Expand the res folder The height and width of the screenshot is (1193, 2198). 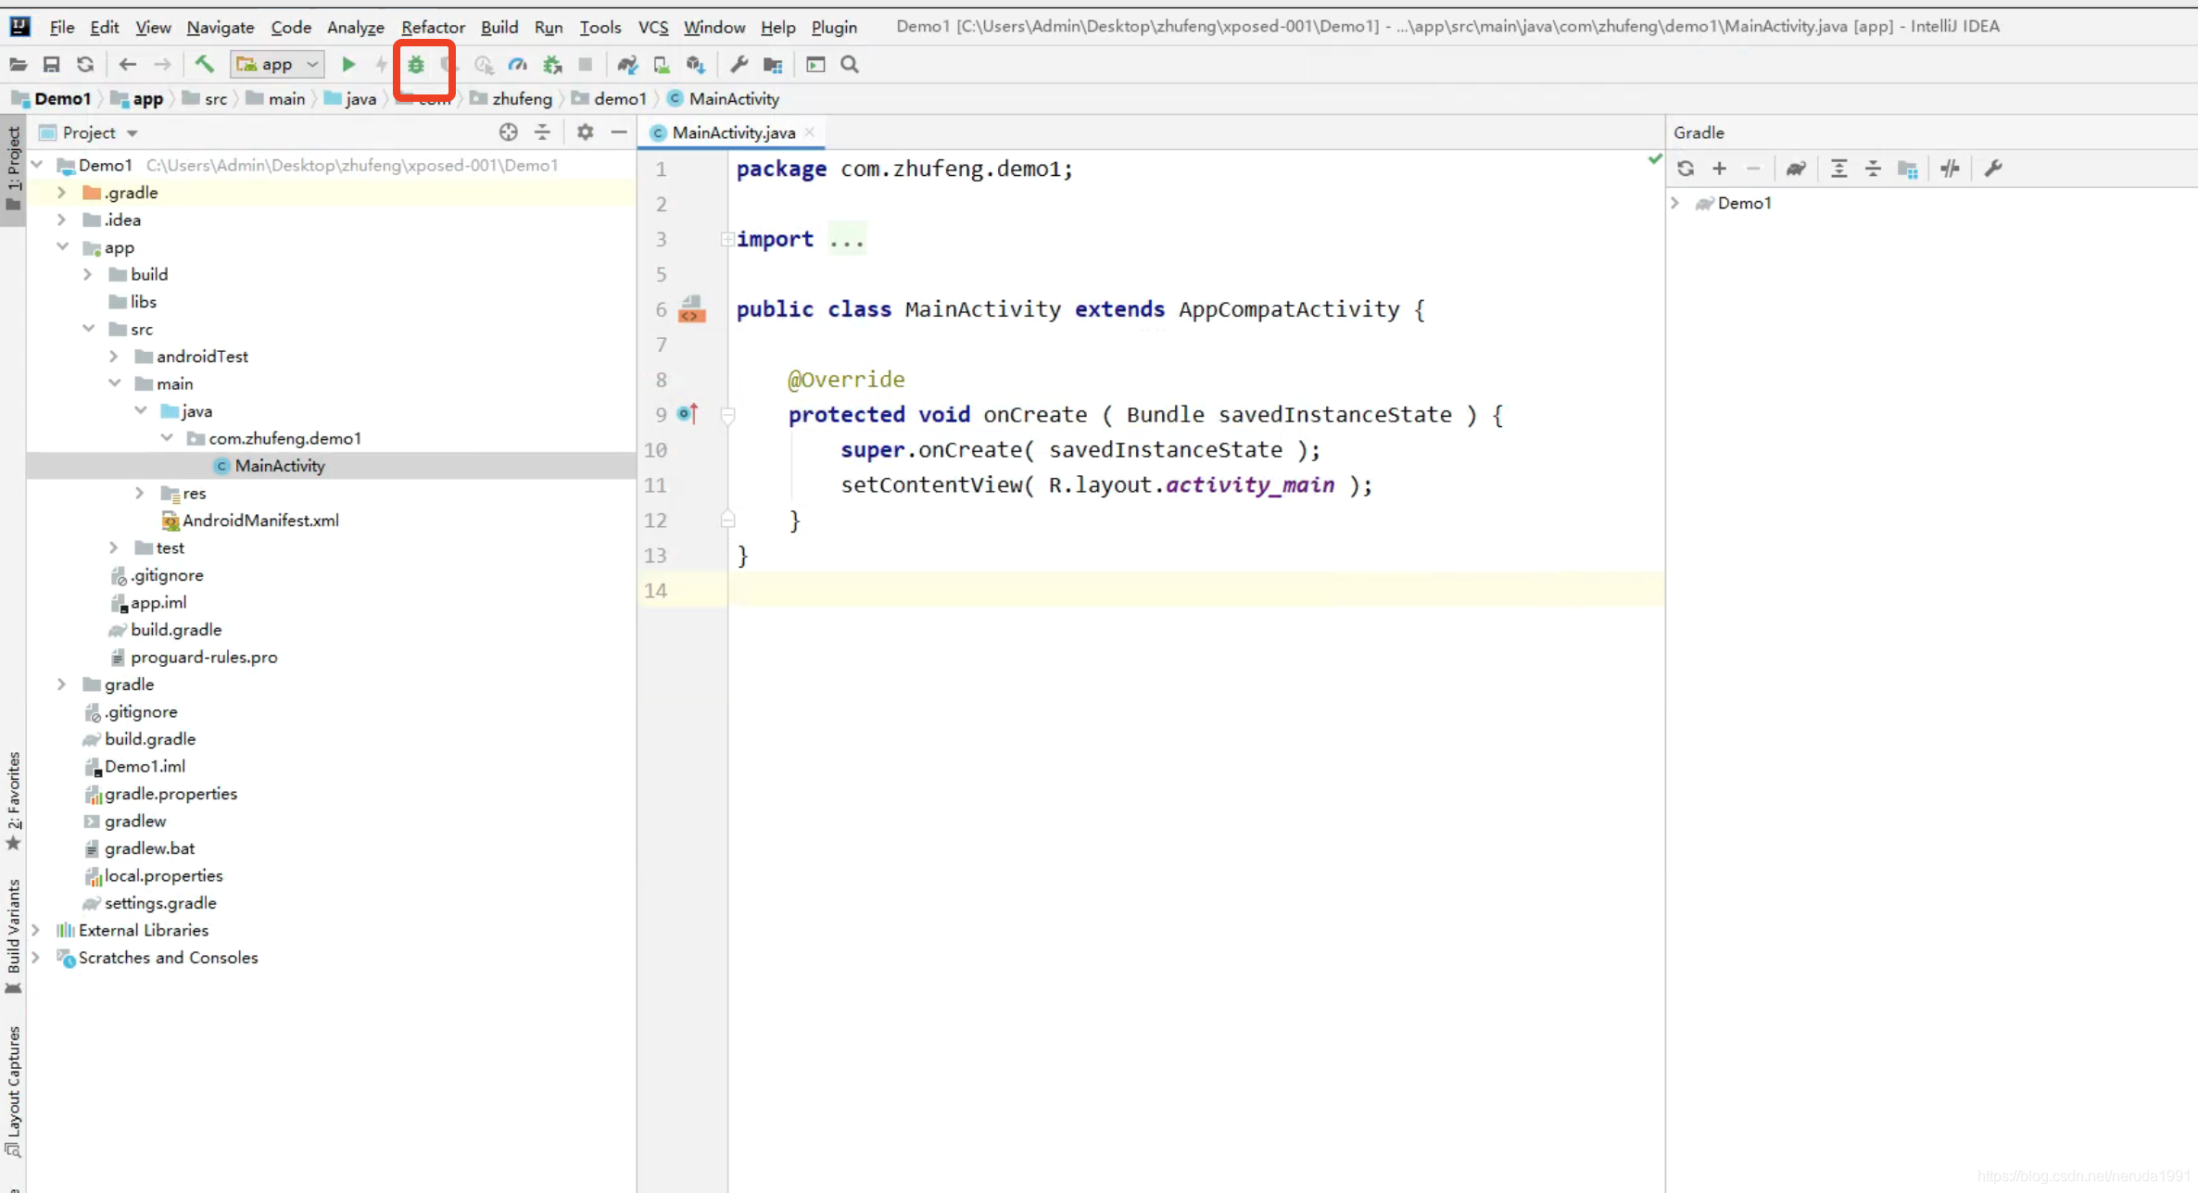(139, 493)
